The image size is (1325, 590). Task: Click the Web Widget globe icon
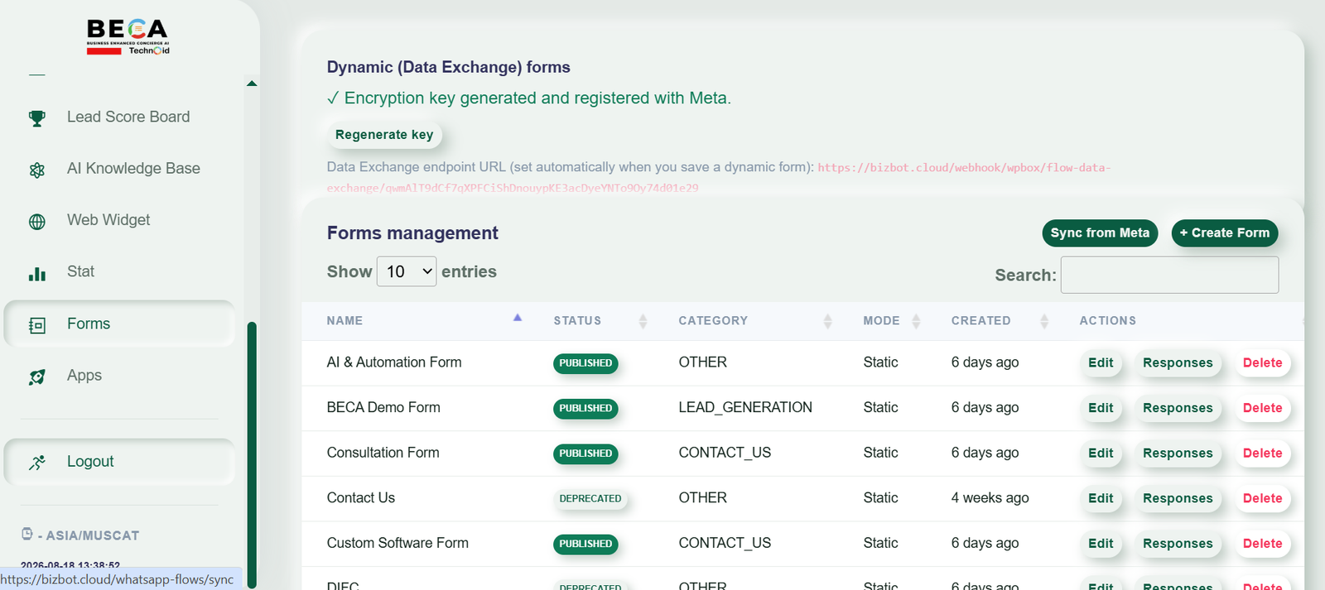click(x=37, y=222)
